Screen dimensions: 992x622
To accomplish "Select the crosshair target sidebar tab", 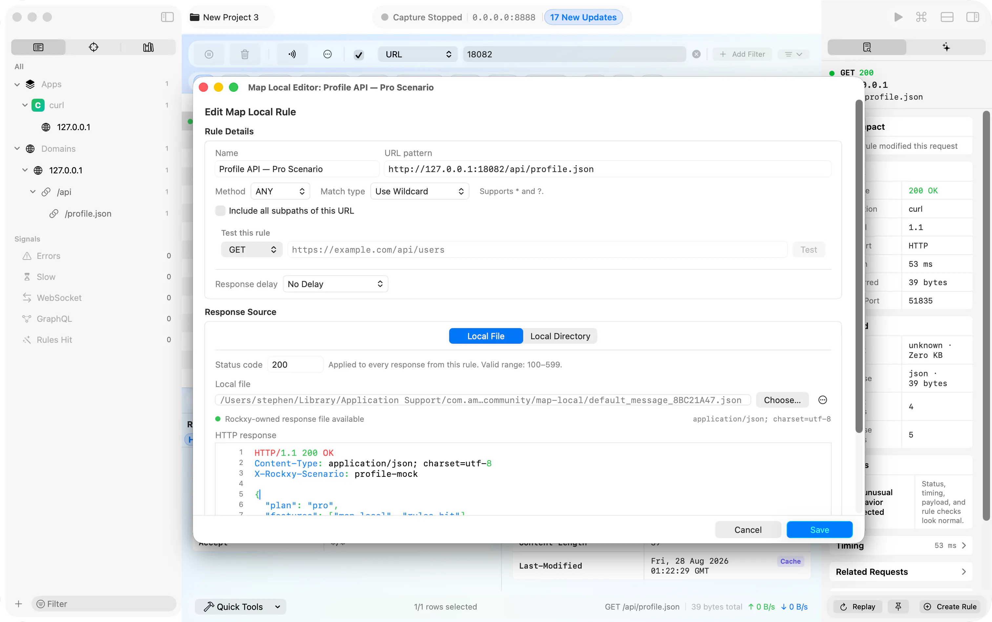I will click(93, 47).
